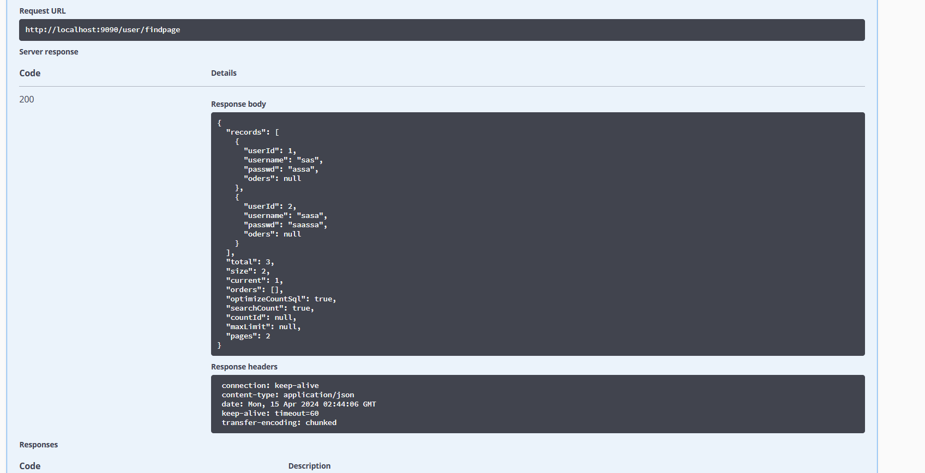Click the "optimizeCountSql": true line
This screenshot has width=925, height=473.
click(281, 299)
